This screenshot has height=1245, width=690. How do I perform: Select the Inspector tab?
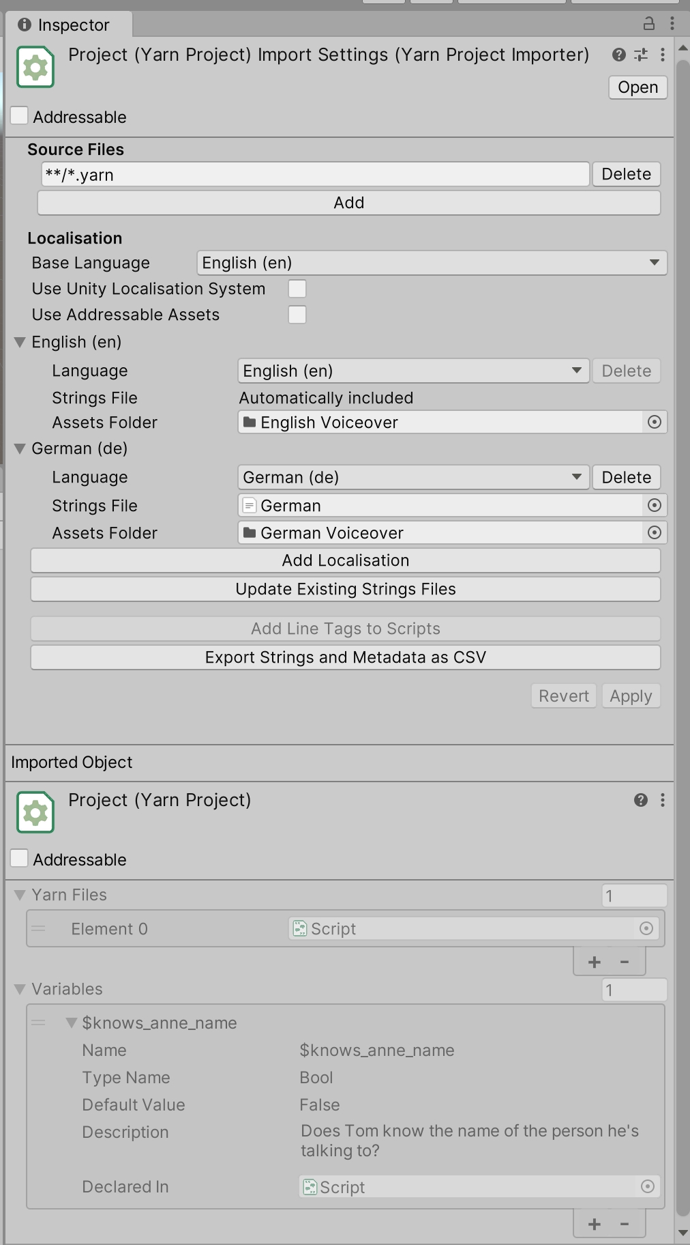[x=67, y=25]
